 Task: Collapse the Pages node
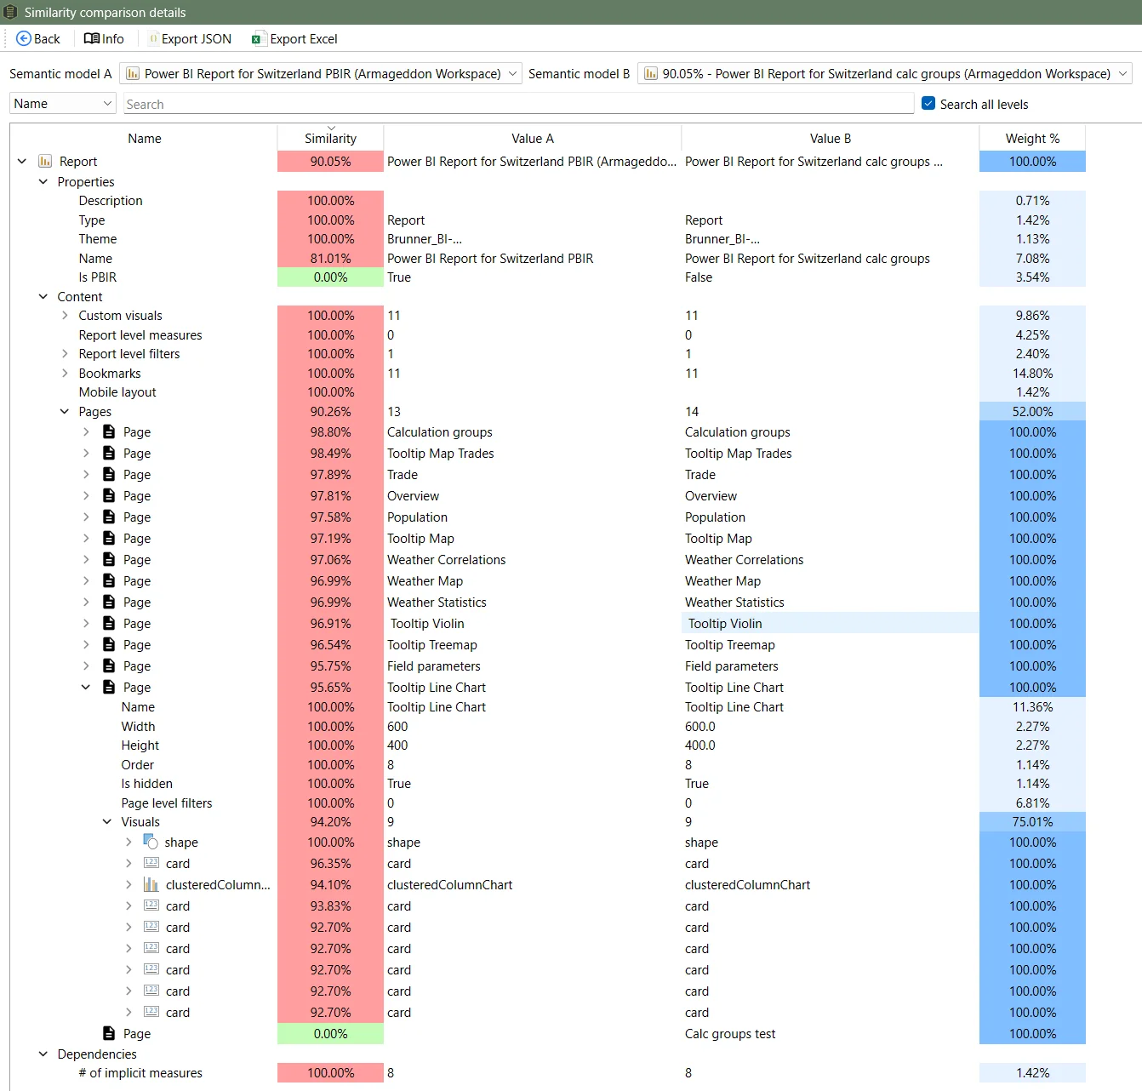click(65, 411)
